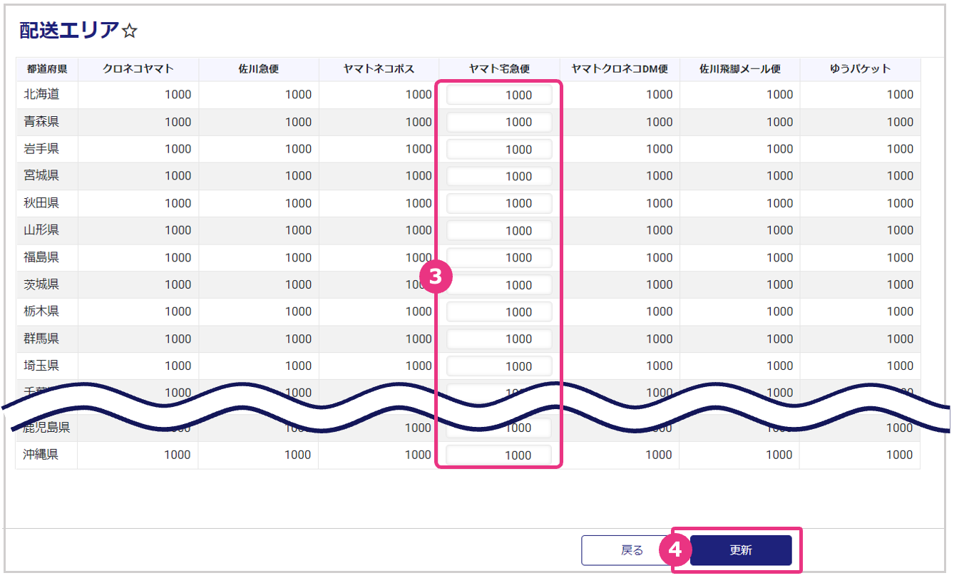Focus ヤマト宅急便 fee field for 福島県
The height and width of the screenshot is (578, 964).
pyautogui.click(x=499, y=257)
